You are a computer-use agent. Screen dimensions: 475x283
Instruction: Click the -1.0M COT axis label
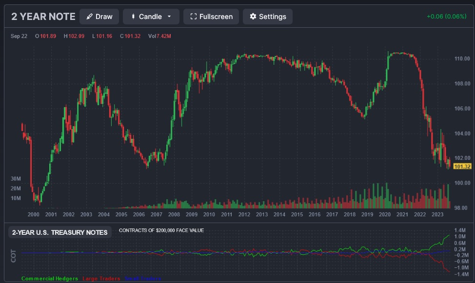click(461, 267)
